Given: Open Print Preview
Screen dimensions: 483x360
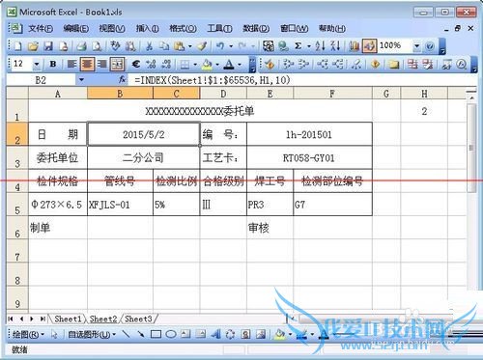Looking at the screenshot, I should 97,46.
